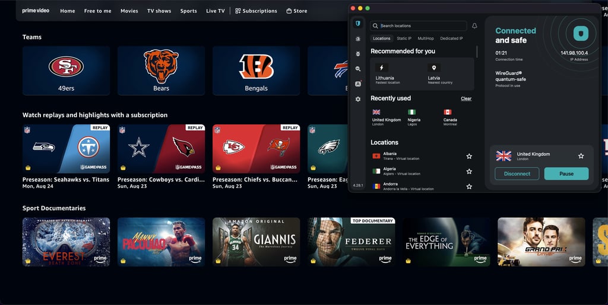Open Everest Death Zone documentary

(x=66, y=242)
